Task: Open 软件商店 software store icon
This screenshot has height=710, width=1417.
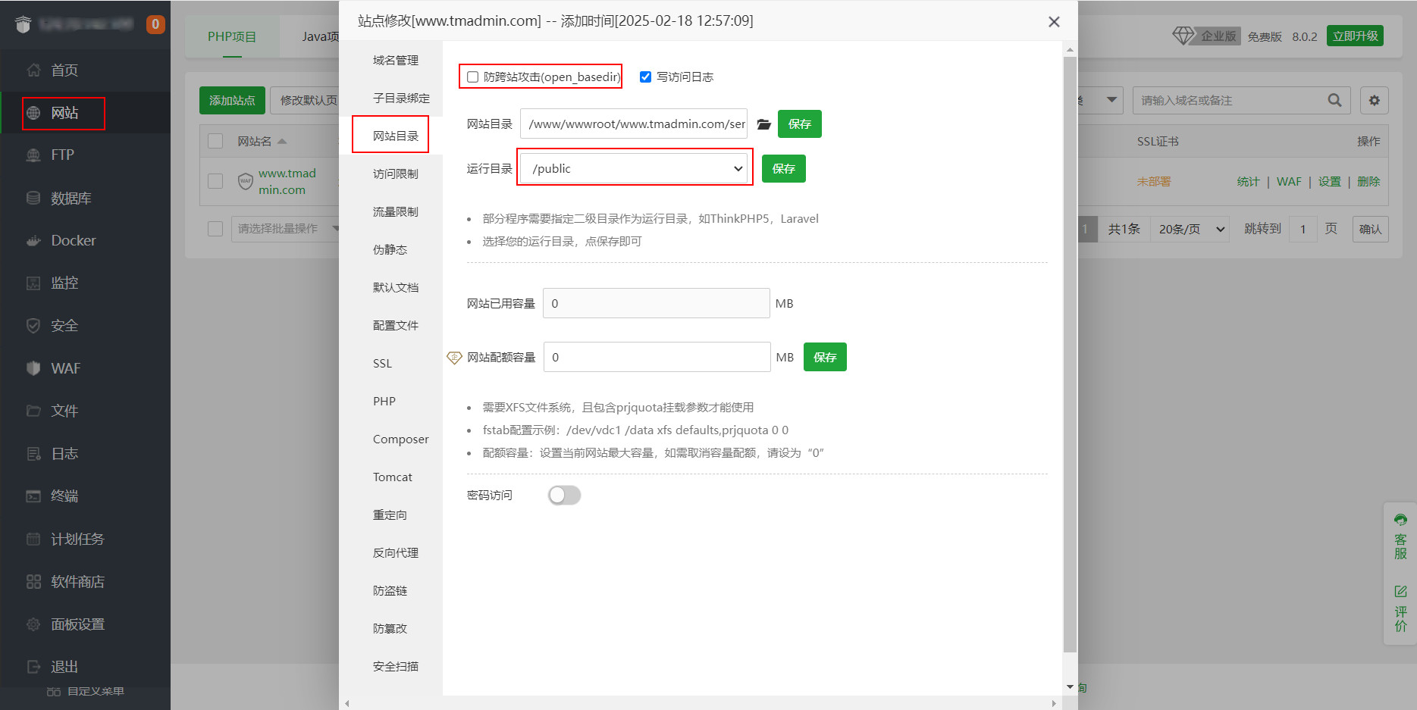Action: tap(33, 582)
